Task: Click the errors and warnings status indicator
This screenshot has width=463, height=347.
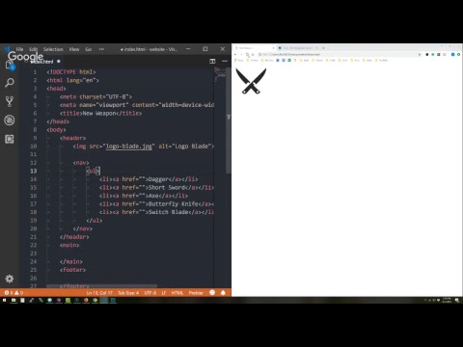Action: (14, 293)
